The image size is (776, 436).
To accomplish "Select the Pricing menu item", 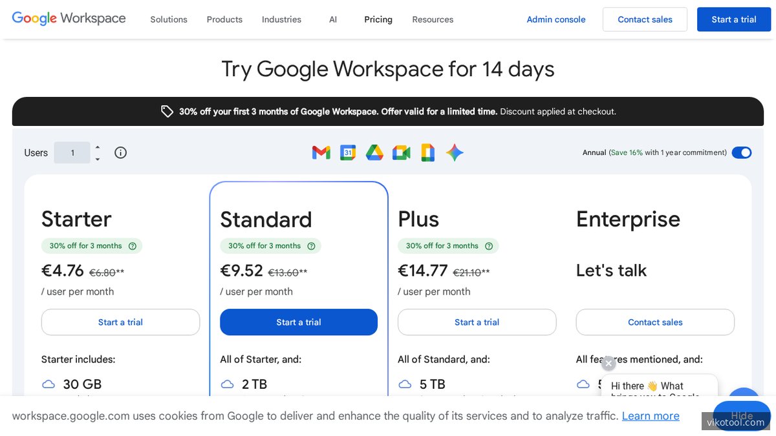I will [x=378, y=19].
